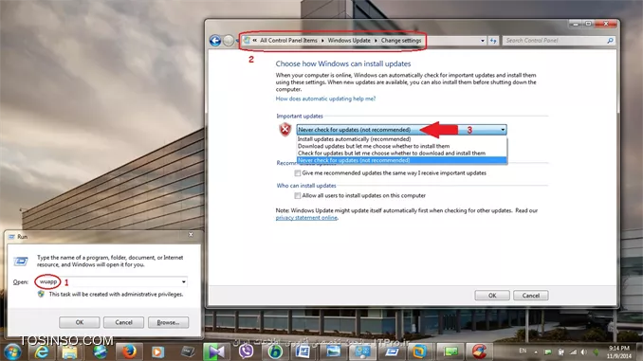Check 'Allow all users to install updates'

pyautogui.click(x=297, y=196)
